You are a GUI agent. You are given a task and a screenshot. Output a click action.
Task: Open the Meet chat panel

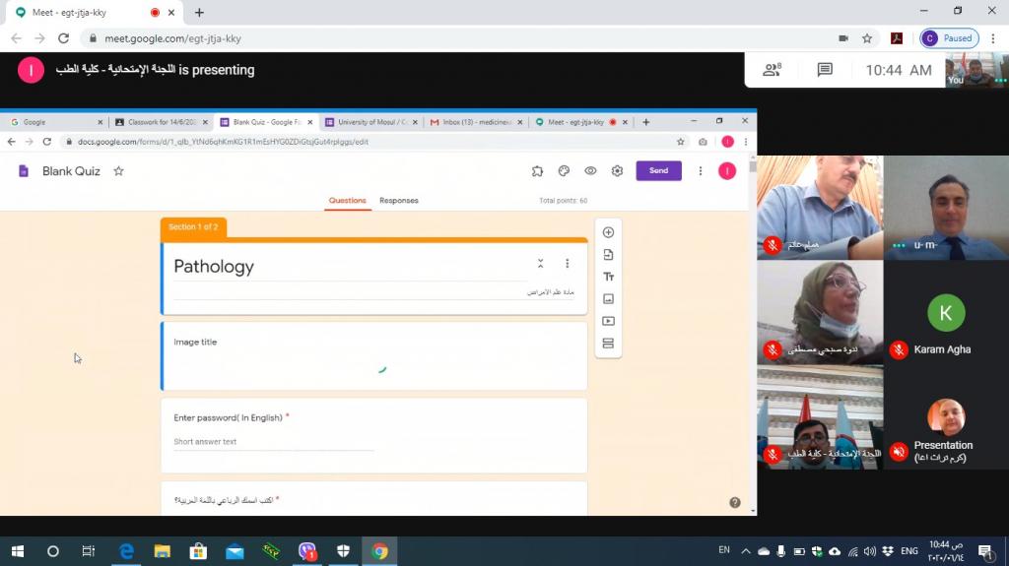(825, 70)
